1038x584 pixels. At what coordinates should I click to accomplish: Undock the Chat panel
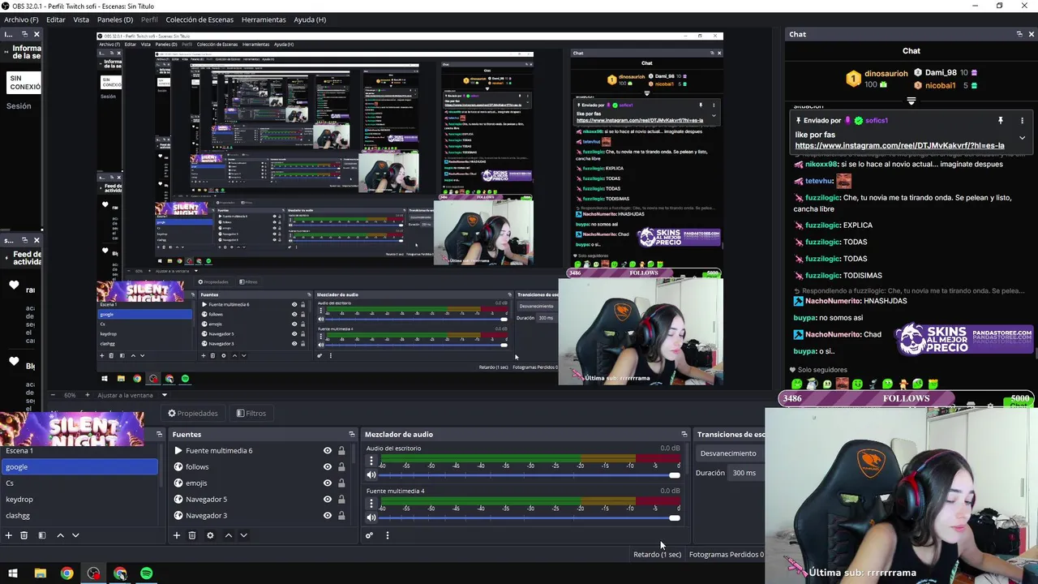click(1019, 34)
